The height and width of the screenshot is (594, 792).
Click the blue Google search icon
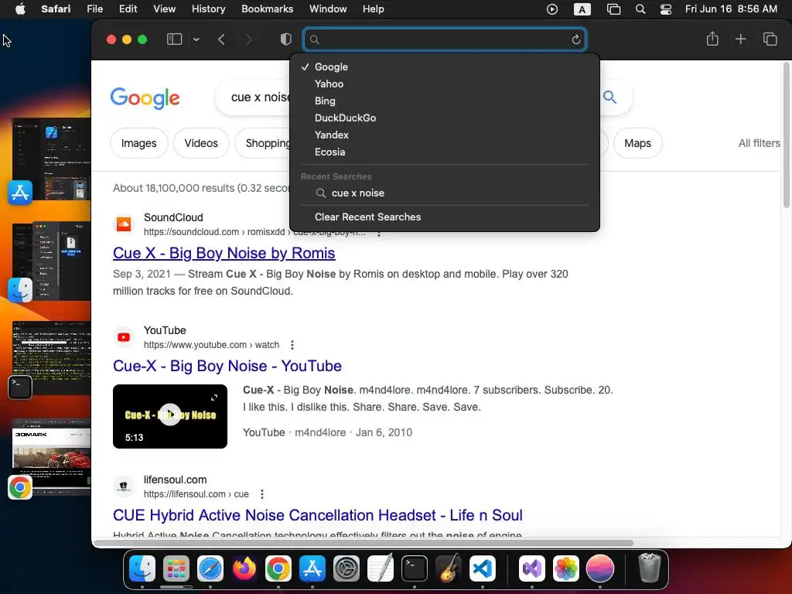coord(609,97)
